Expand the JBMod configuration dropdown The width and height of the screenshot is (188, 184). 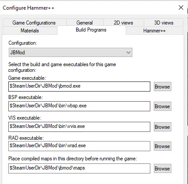[x=71, y=53]
